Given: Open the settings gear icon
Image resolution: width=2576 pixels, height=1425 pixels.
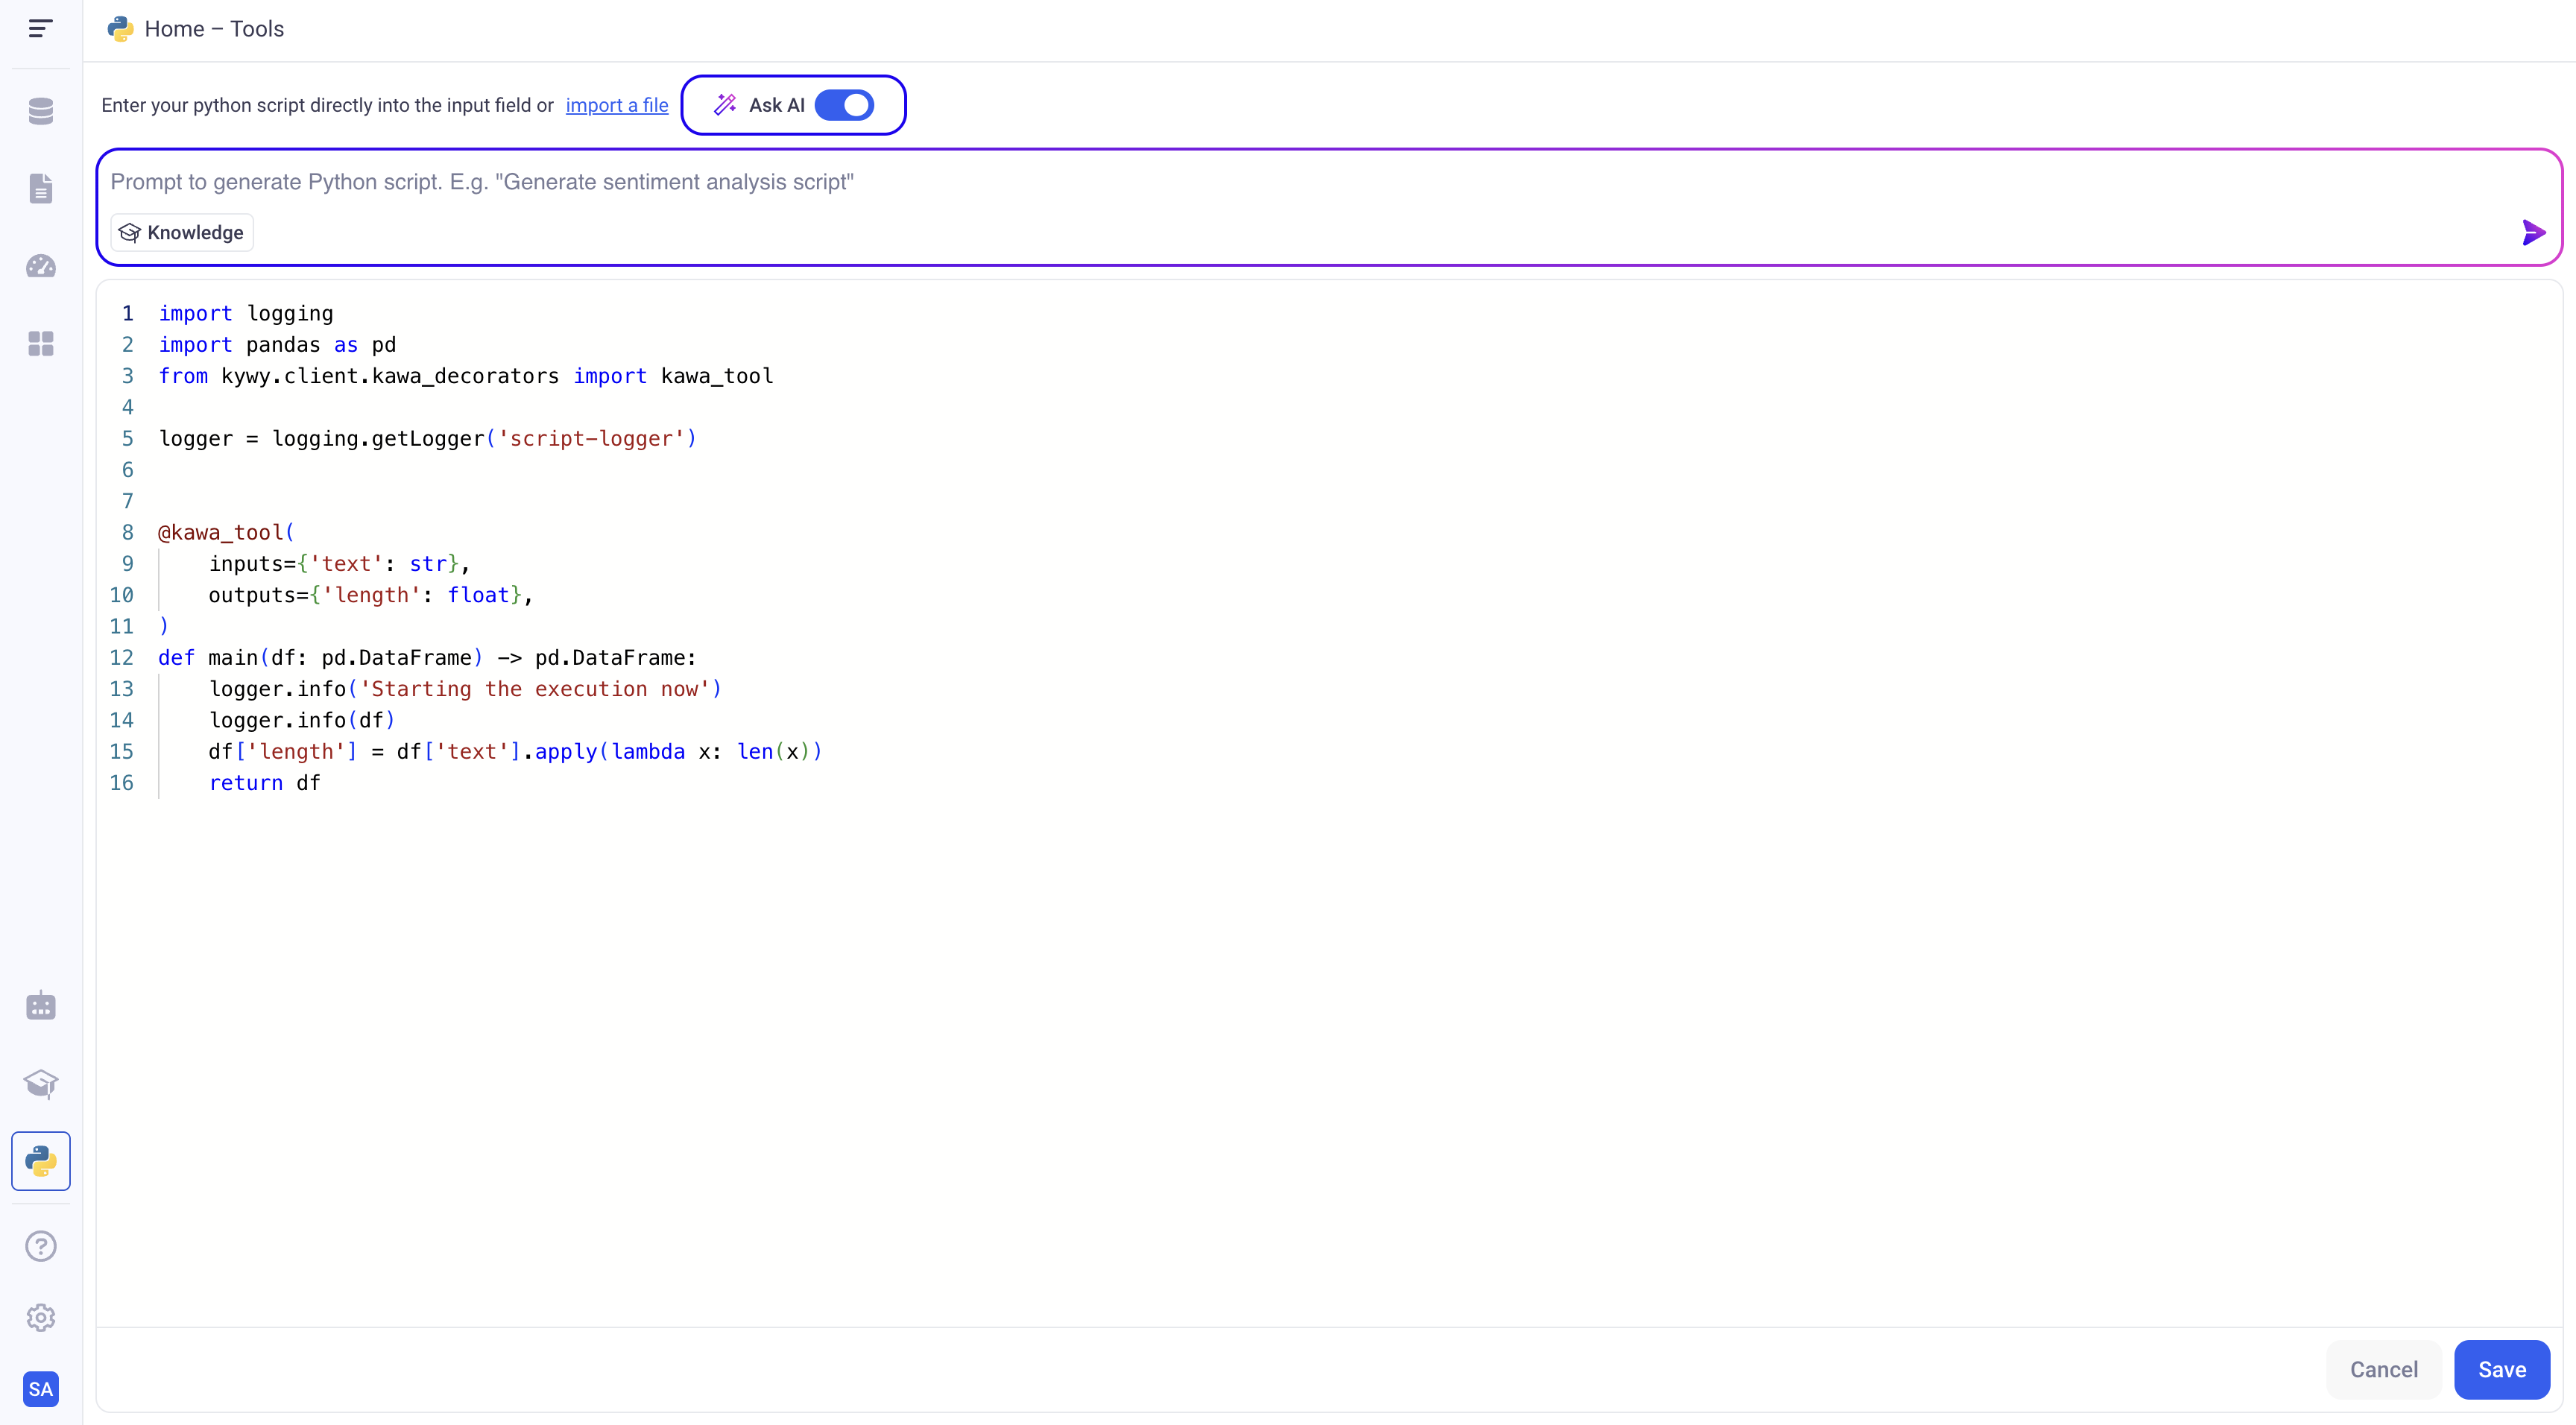Looking at the screenshot, I should (x=41, y=1318).
